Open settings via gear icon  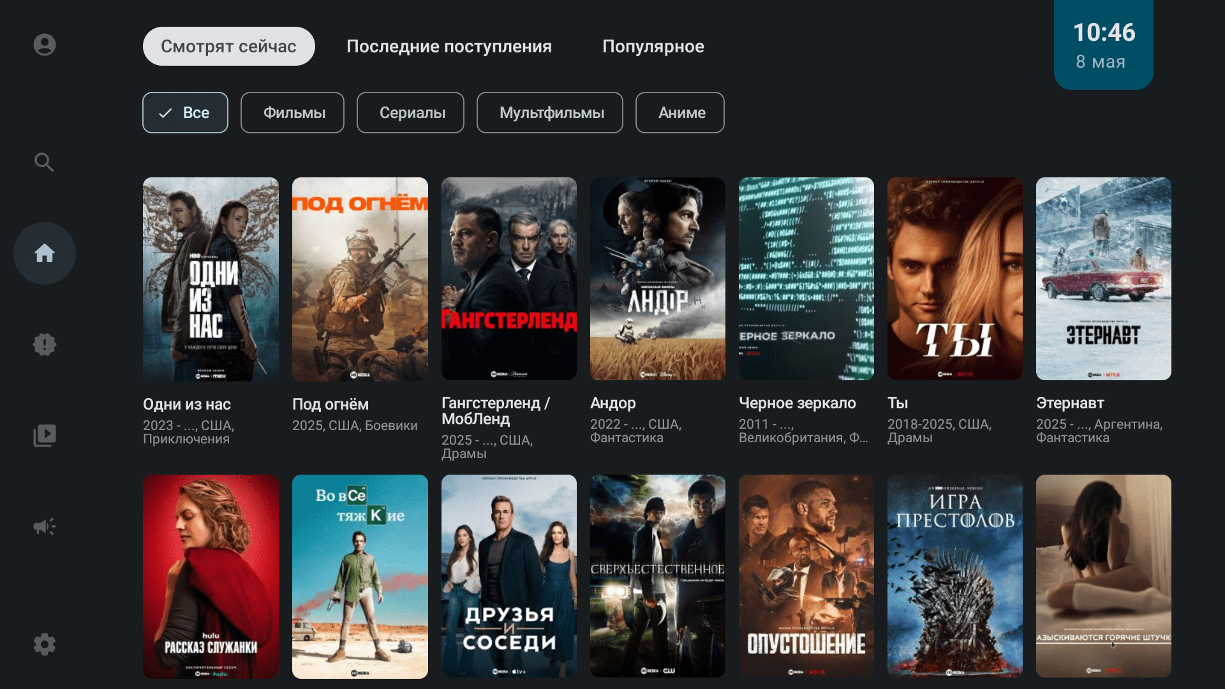coord(45,644)
